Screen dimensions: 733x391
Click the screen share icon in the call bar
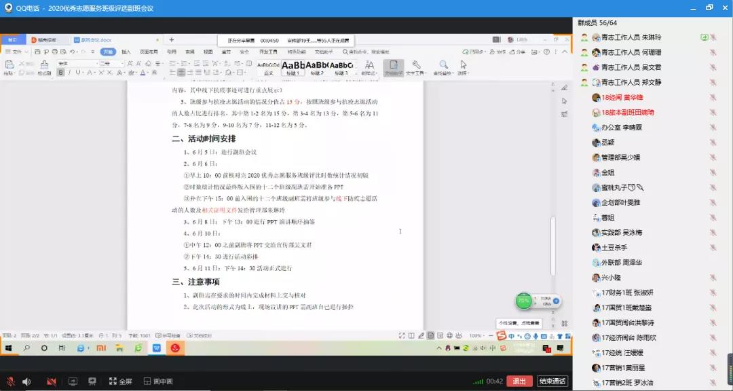(x=72, y=381)
